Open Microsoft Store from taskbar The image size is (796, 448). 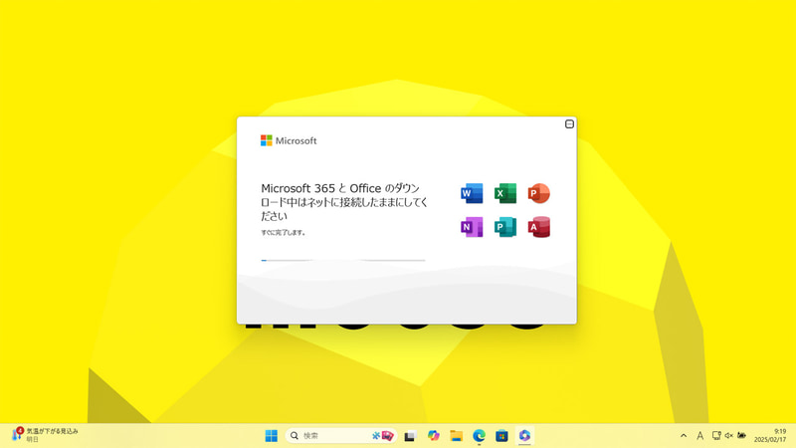[501, 436]
